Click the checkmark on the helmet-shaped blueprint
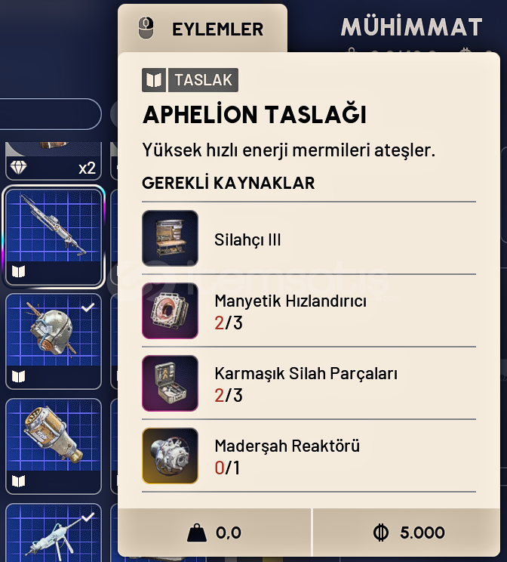Image resolution: width=507 pixels, height=562 pixels. pyautogui.click(x=88, y=307)
